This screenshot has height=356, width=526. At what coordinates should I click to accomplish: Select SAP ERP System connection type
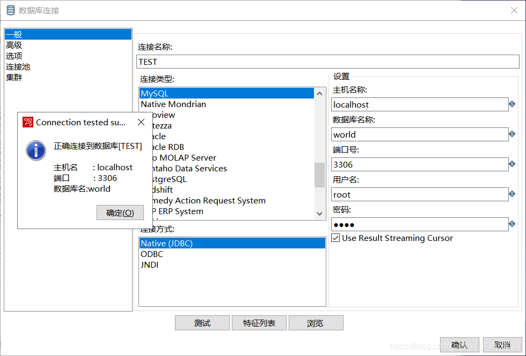click(x=233, y=211)
